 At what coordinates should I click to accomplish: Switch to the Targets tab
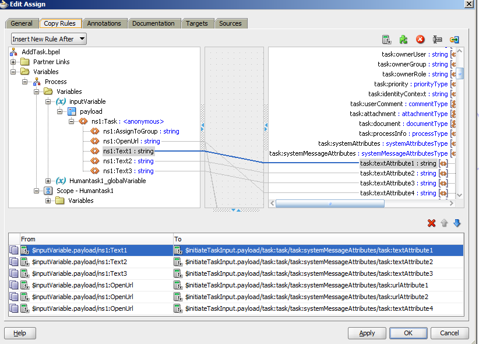197,23
